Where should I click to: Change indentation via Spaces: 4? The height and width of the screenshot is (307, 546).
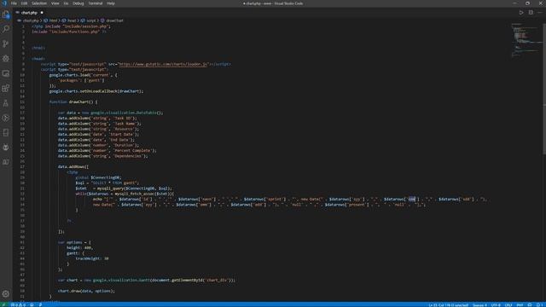pyautogui.click(x=479, y=304)
